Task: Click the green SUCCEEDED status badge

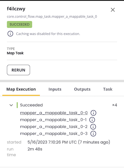Action: click(x=20, y=24)
